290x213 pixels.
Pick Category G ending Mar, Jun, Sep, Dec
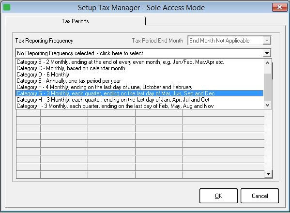[x=139, y=93]
